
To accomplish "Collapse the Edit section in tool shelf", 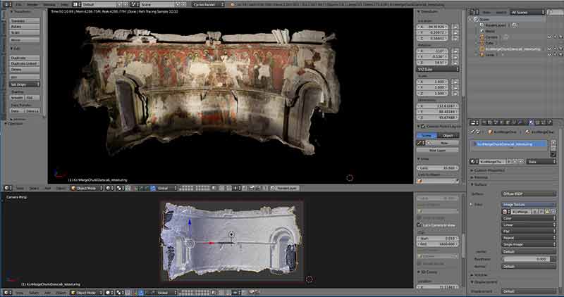I will click(15, 49).
